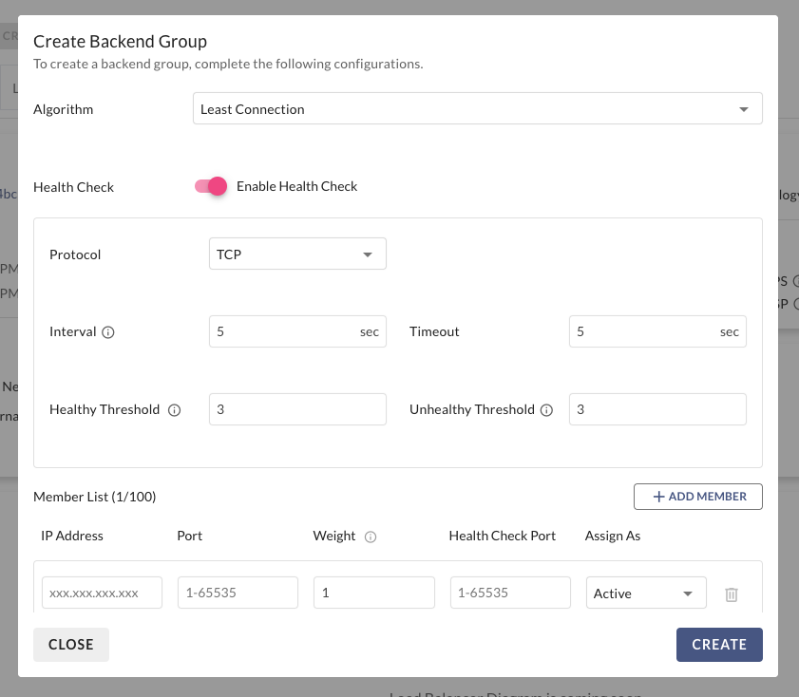Click the Unhealthy Threshold input field
The width and height of the screenshot is (799, 697).
656,409
